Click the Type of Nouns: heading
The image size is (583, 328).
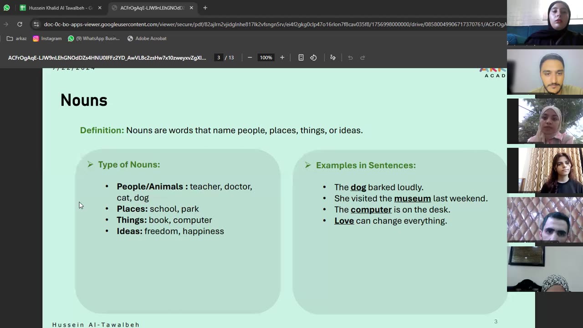click(129, 164)
